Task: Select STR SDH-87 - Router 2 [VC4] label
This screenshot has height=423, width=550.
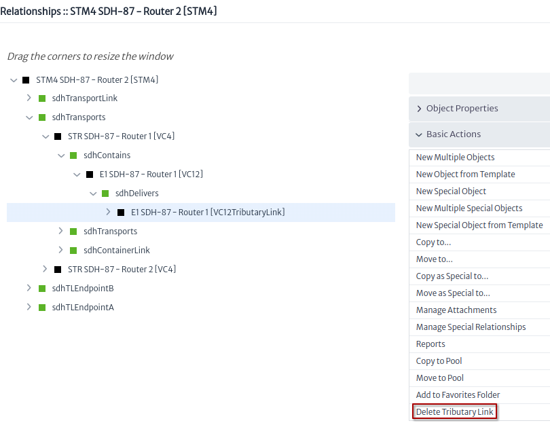Action: [x=122, y=270]
